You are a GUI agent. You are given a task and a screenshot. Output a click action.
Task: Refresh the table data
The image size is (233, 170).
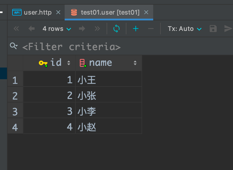(116, 29)
